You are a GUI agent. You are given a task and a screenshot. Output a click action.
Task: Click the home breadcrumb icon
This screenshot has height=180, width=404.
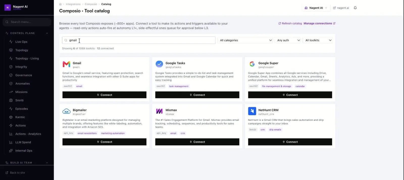coord(60,4)
